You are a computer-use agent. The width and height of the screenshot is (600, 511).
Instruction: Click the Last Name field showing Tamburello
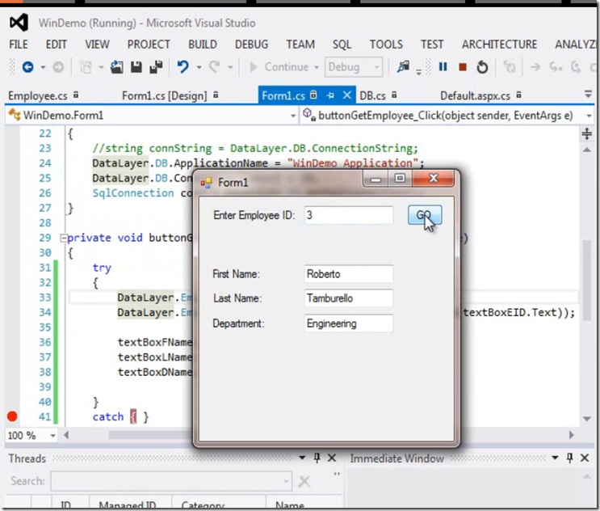tap(349, 298)
